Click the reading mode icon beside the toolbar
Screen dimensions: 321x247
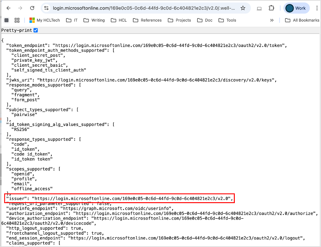pyautogui.click(x=259, y=8)
